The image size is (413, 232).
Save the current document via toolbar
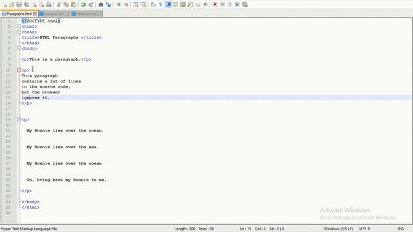click(x=19, y=5)
